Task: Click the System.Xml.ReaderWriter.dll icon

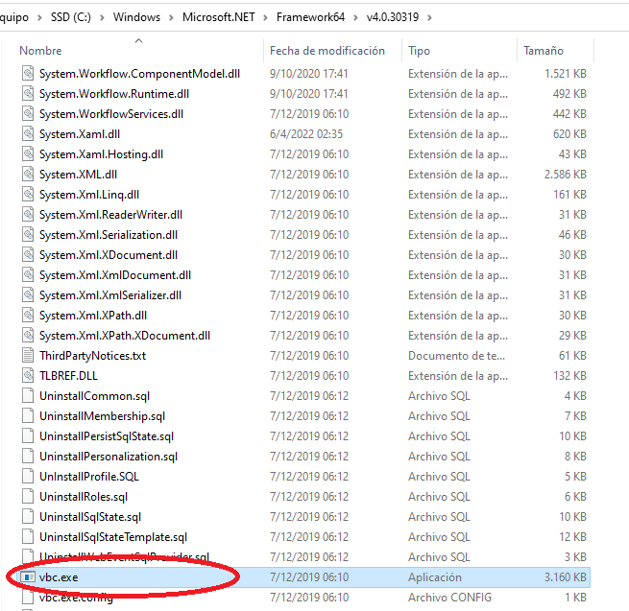Action: 28,215
